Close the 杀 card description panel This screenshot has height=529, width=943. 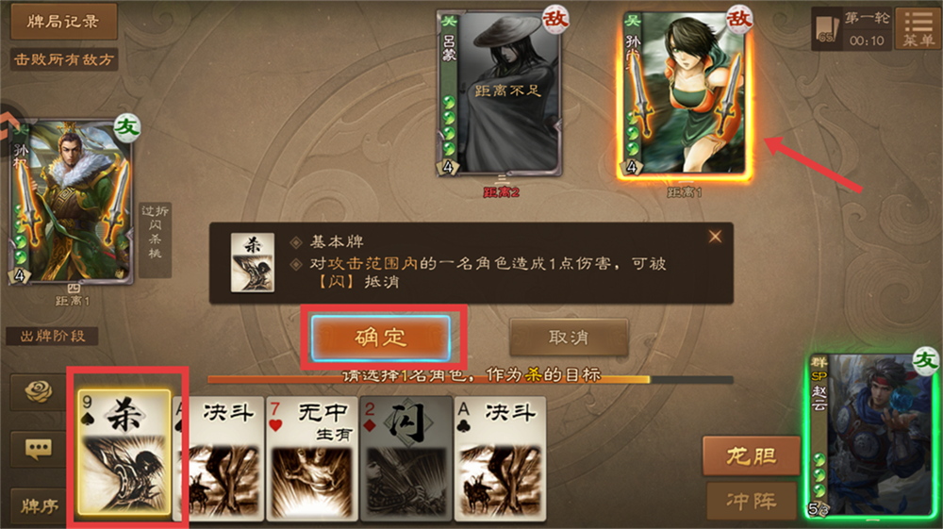[715, 237]
